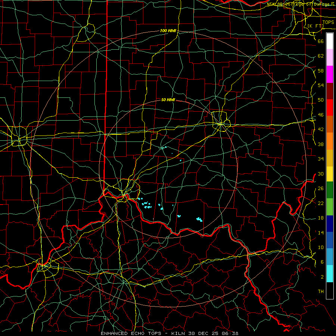Viewport: 336px width, 336px height.
Task: Pick the bright yellow legend band
Action: pos(330,174)
